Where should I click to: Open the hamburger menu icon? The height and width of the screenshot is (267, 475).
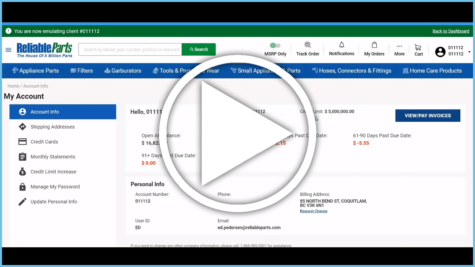click(8, 50)
